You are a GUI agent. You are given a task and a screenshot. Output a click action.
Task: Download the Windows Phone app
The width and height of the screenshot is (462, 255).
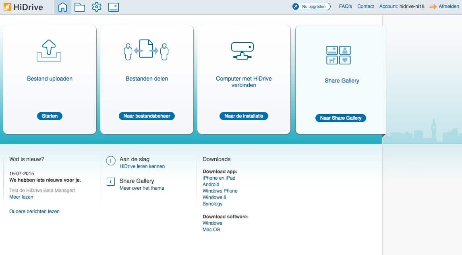tap(220, 191)
